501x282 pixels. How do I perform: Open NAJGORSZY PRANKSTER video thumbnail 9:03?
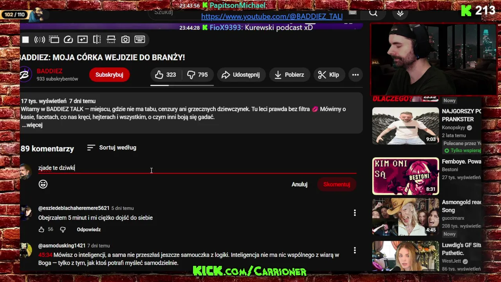(x=405, y=126)
